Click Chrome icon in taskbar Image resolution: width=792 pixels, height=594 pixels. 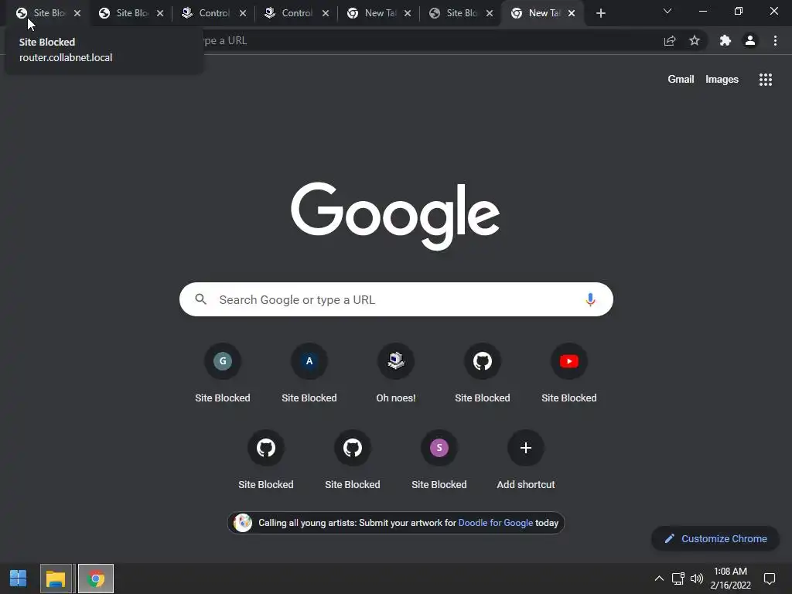pos(96,579)
